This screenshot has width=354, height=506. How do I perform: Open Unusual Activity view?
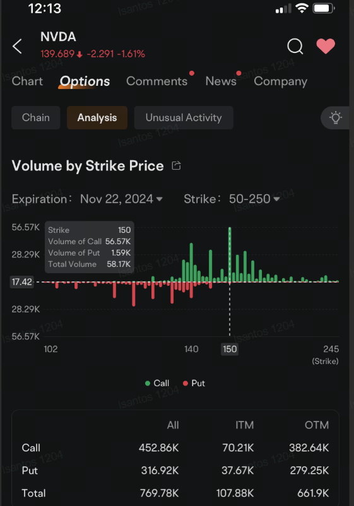184,117
